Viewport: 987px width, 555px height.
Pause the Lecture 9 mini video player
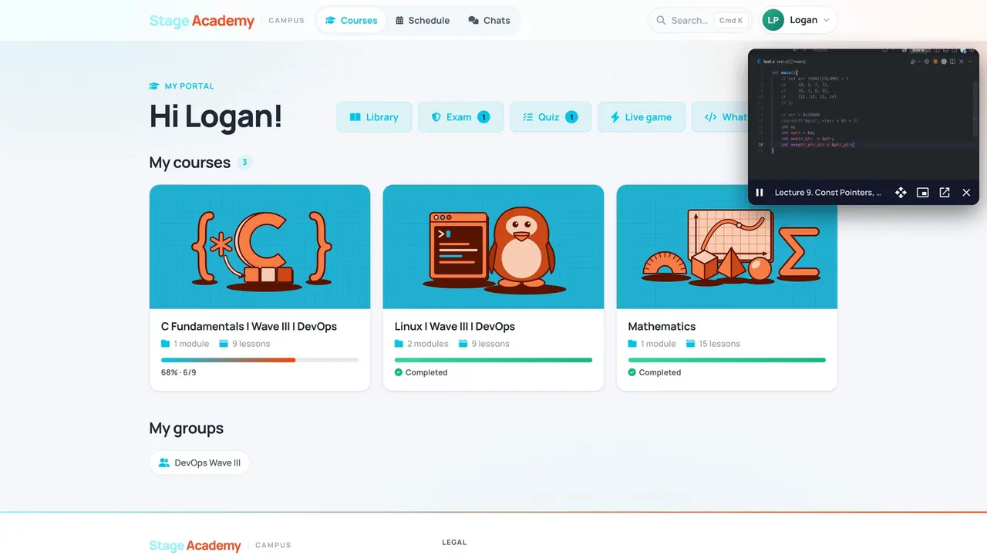pyautogui.click(x=760, y=193)
